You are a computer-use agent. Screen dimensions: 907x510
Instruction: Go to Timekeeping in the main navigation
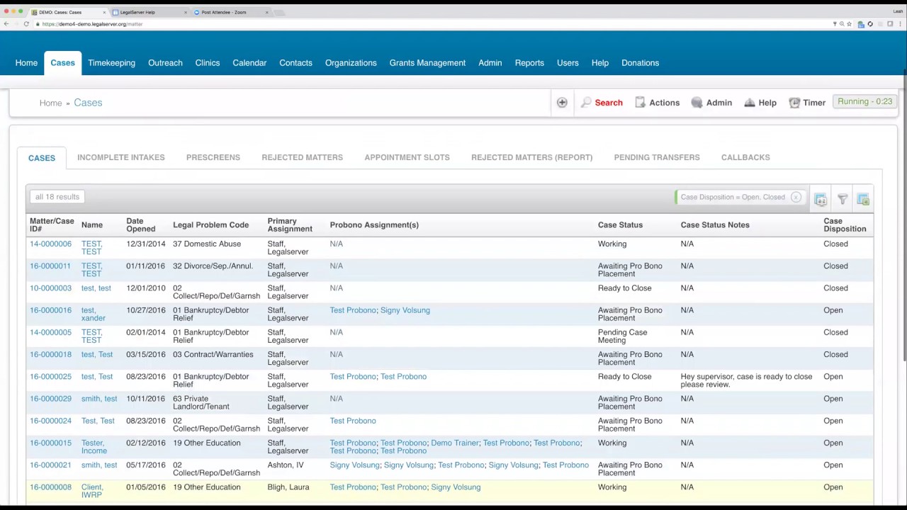pyautogui.click(x=111, y=63)
